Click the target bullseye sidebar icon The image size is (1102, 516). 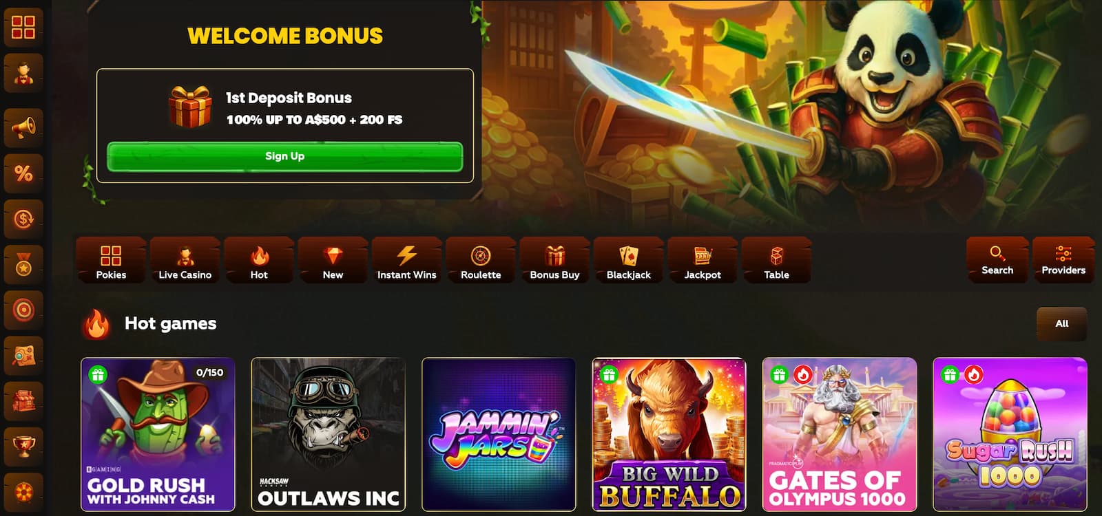[x=23, y=310]
